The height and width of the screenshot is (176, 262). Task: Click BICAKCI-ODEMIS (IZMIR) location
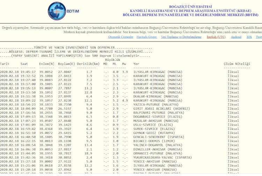[154, 141]
